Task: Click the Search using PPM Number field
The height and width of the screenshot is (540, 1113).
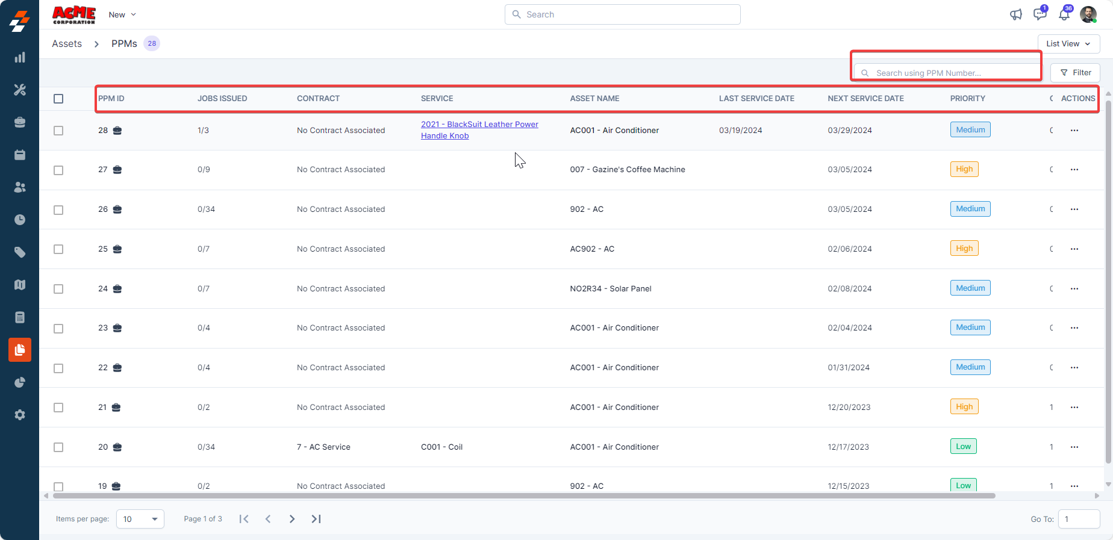Action: tap(947, 73)
